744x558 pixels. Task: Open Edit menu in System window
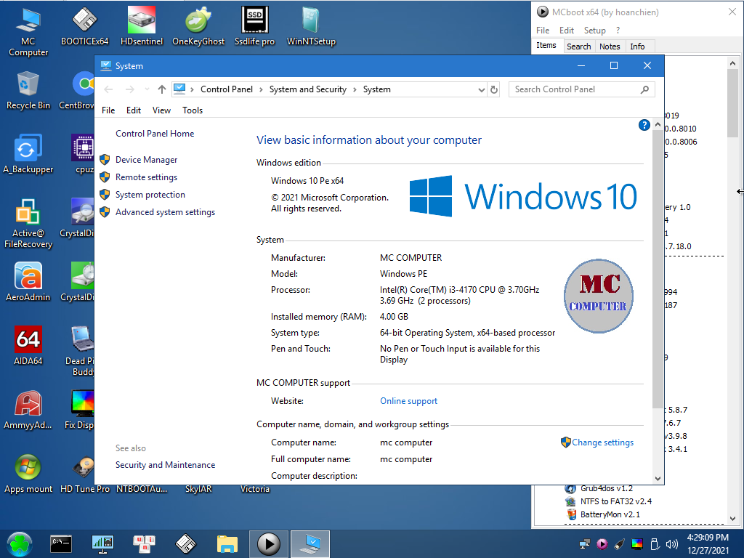point(134,110)
